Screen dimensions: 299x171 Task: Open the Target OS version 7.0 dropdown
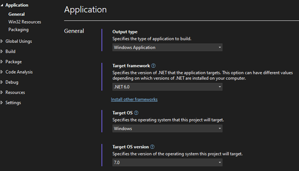click(x=167, y=162)
